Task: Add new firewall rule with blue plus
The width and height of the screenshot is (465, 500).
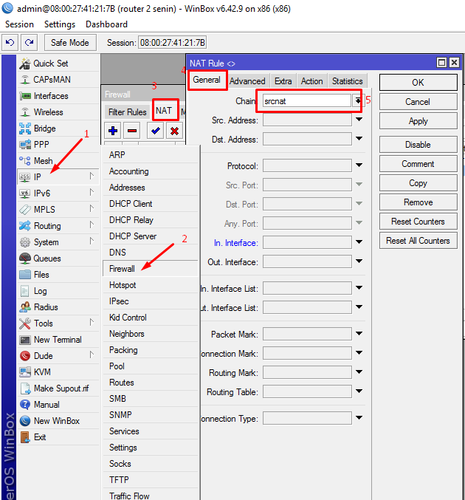Action: (113, 131)
